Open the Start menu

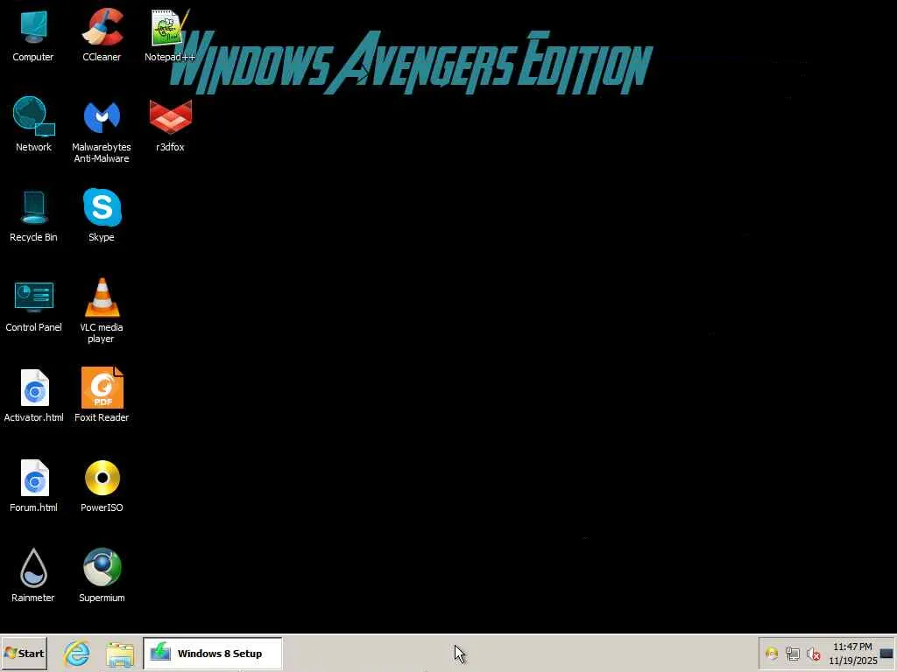[24, 653]
